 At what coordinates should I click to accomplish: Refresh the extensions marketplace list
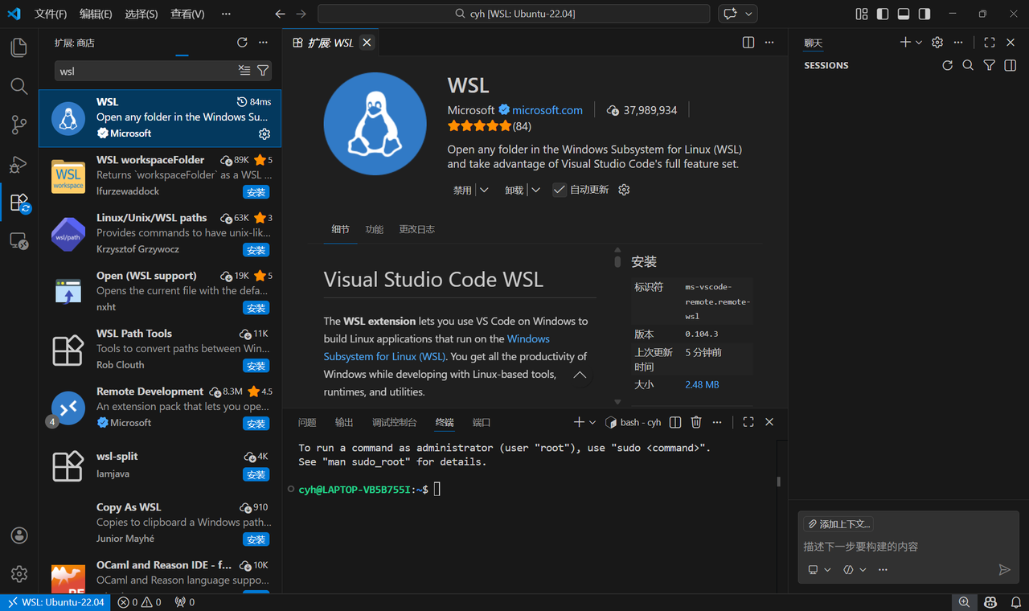pyautogui.click(x=242, y=43)
